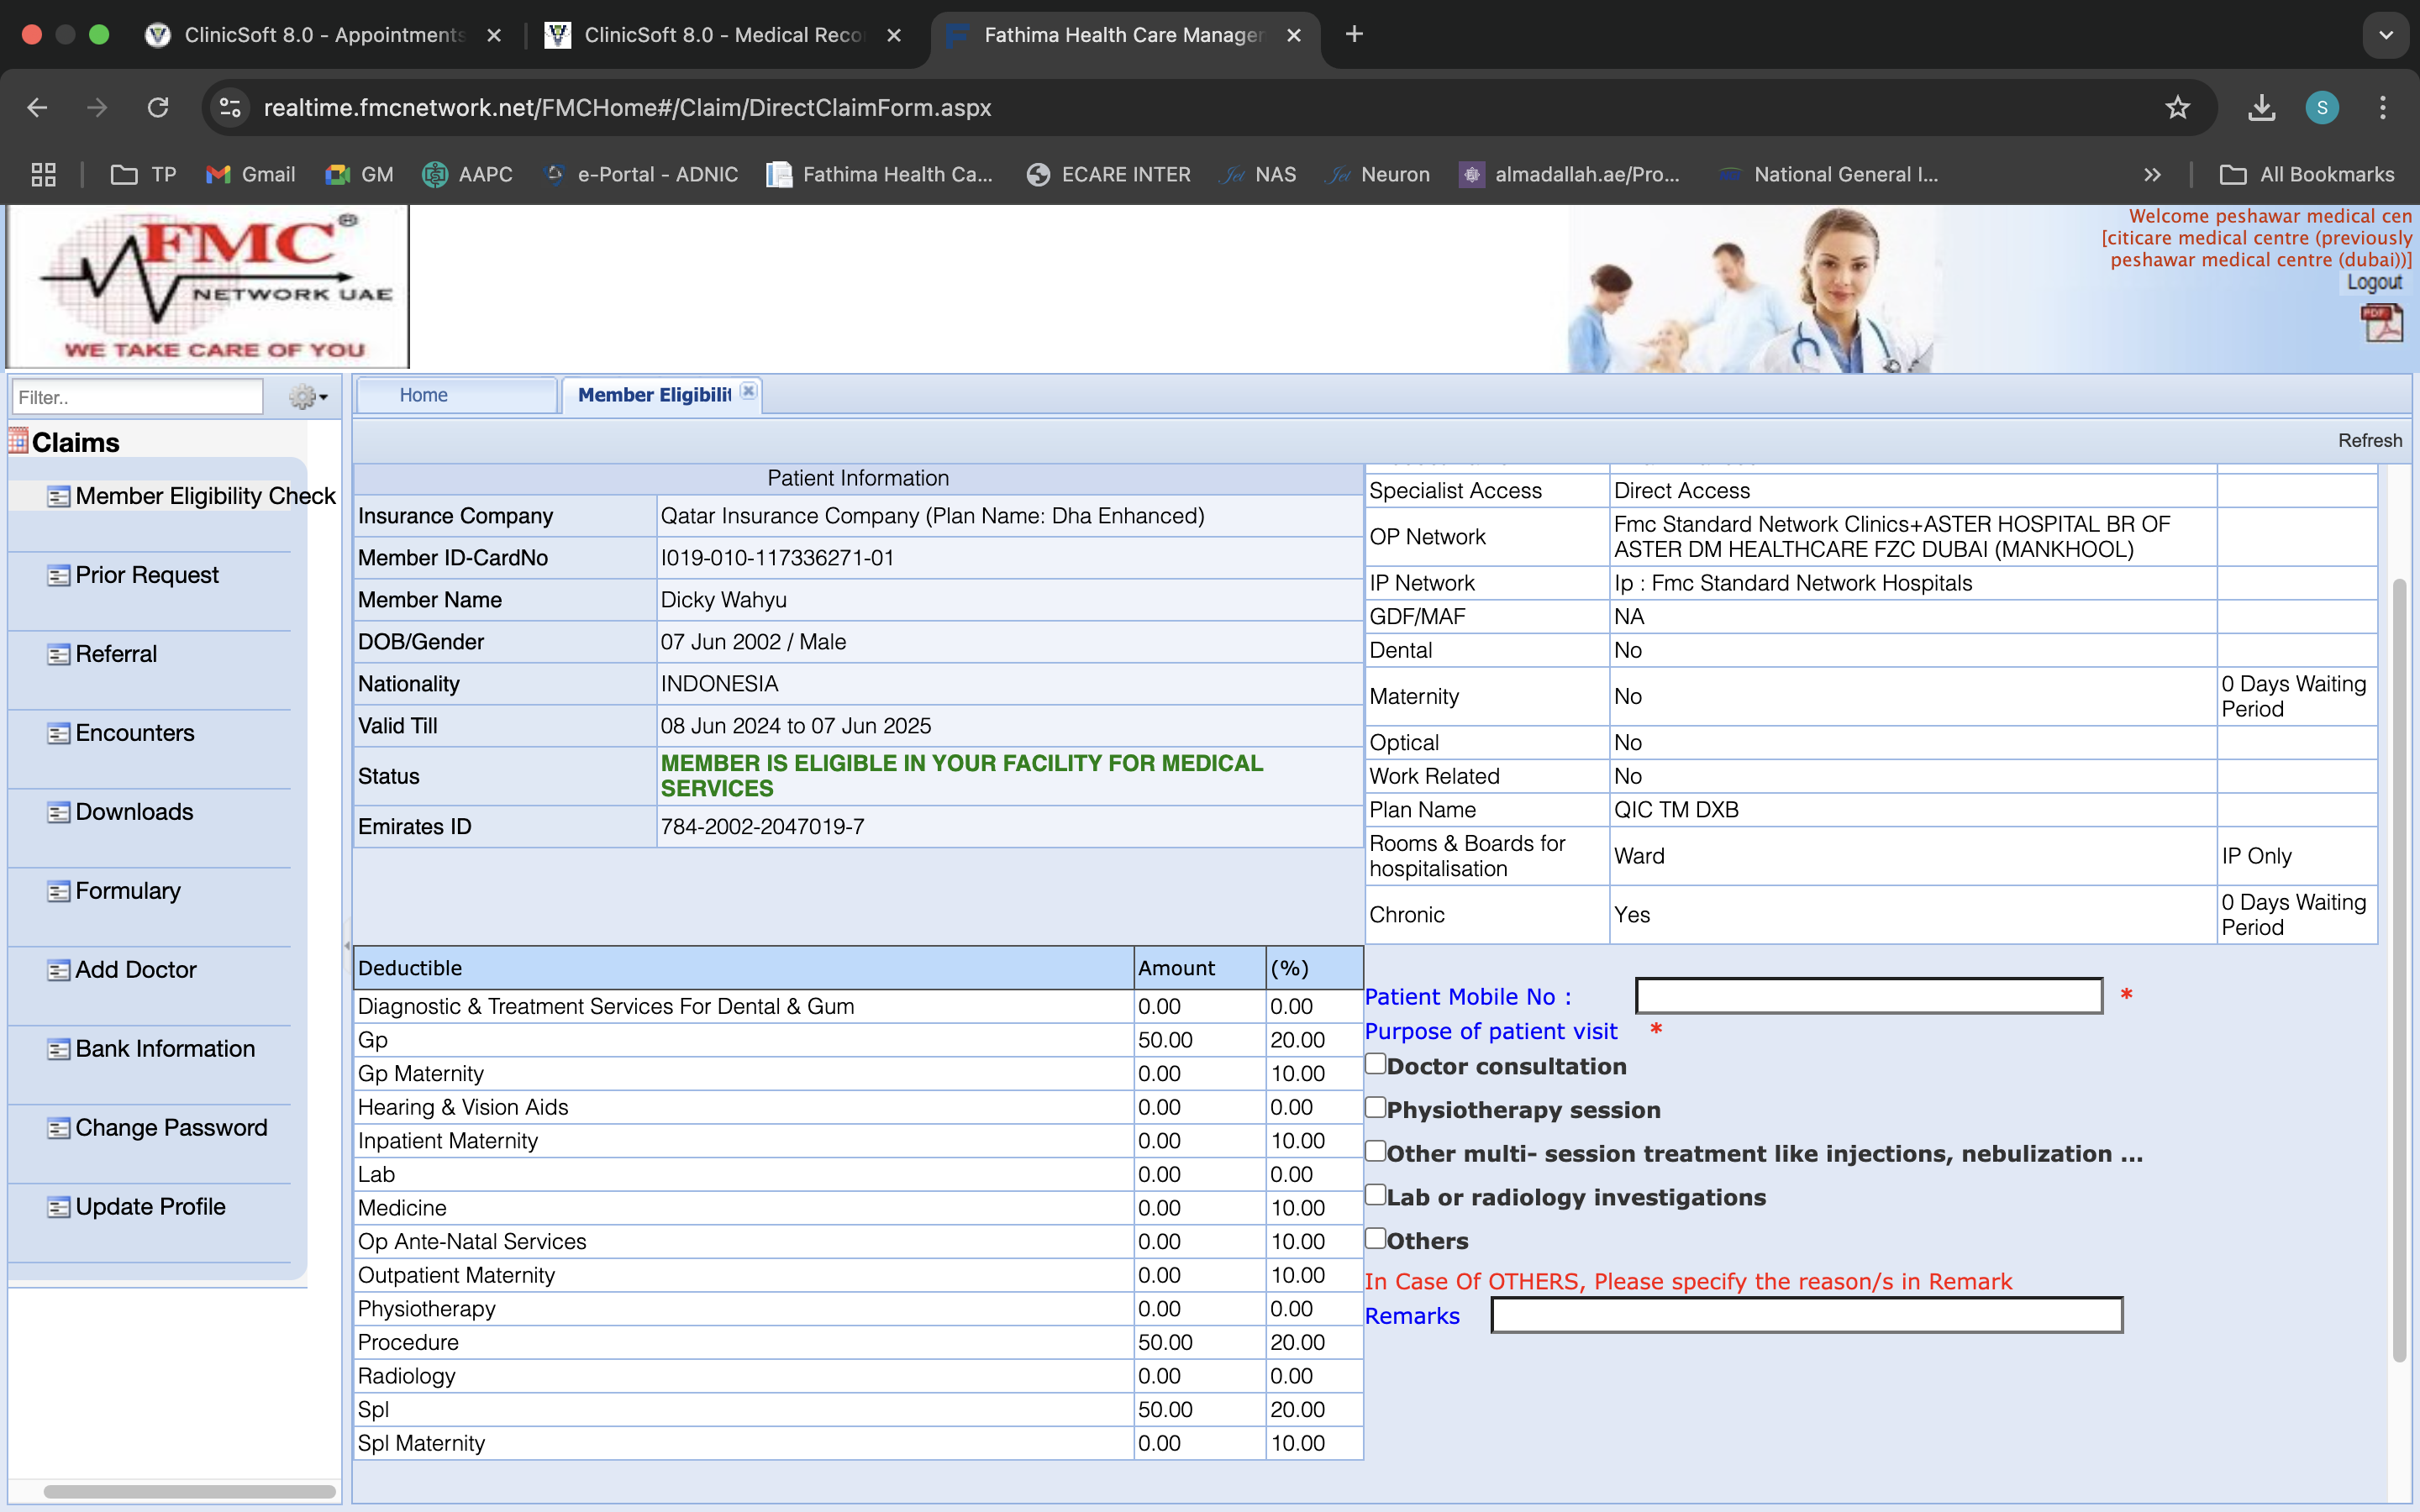Screen dimensions: 2420x1512
Task: Click the PDF export icon below Logout
Action: point(2381,324)
